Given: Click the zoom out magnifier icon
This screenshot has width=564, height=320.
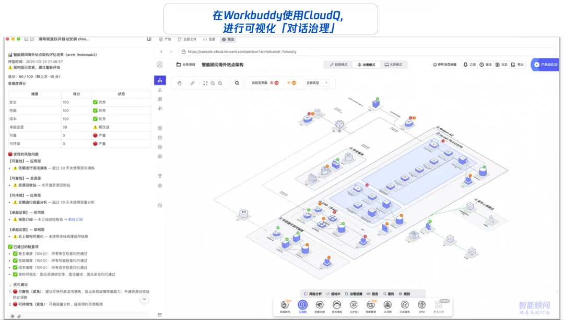Looking at the screenshot, I should [213, 83].
